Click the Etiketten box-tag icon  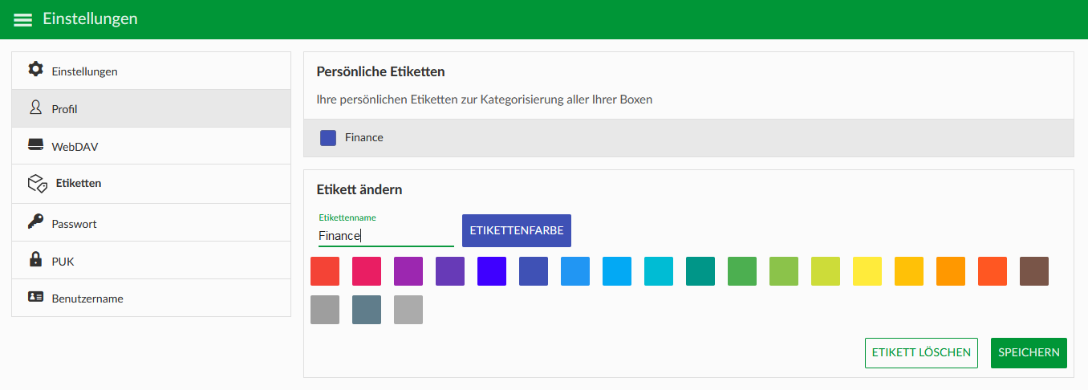[39, 184]
